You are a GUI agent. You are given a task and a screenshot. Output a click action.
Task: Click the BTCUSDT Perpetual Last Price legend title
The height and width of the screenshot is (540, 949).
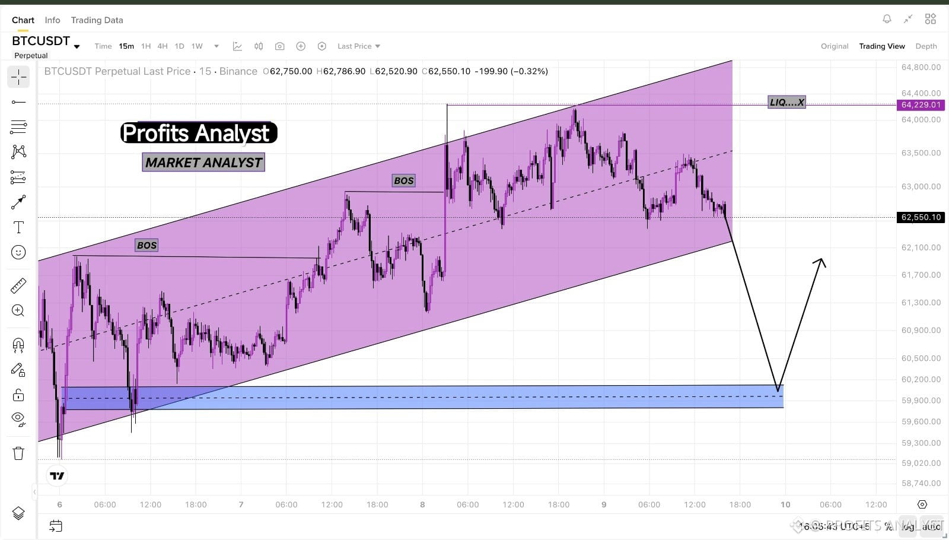click(117, 71)
